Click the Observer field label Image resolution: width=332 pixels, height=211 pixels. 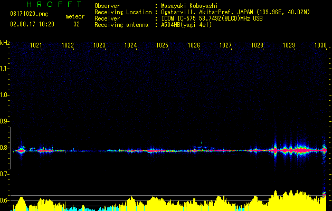tap(107, 6)
